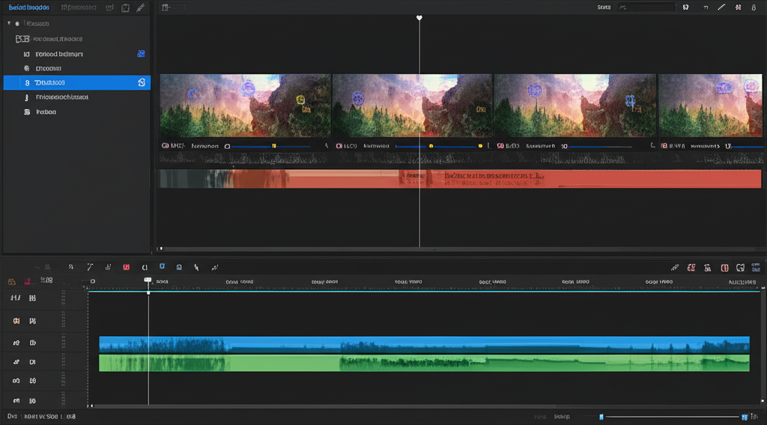Click the bracket icon right of the red toolbar icon
Screen dimensions: 767x425
145,267
